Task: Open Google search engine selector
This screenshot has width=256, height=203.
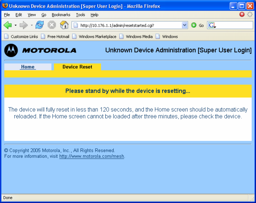Action: 212,25
